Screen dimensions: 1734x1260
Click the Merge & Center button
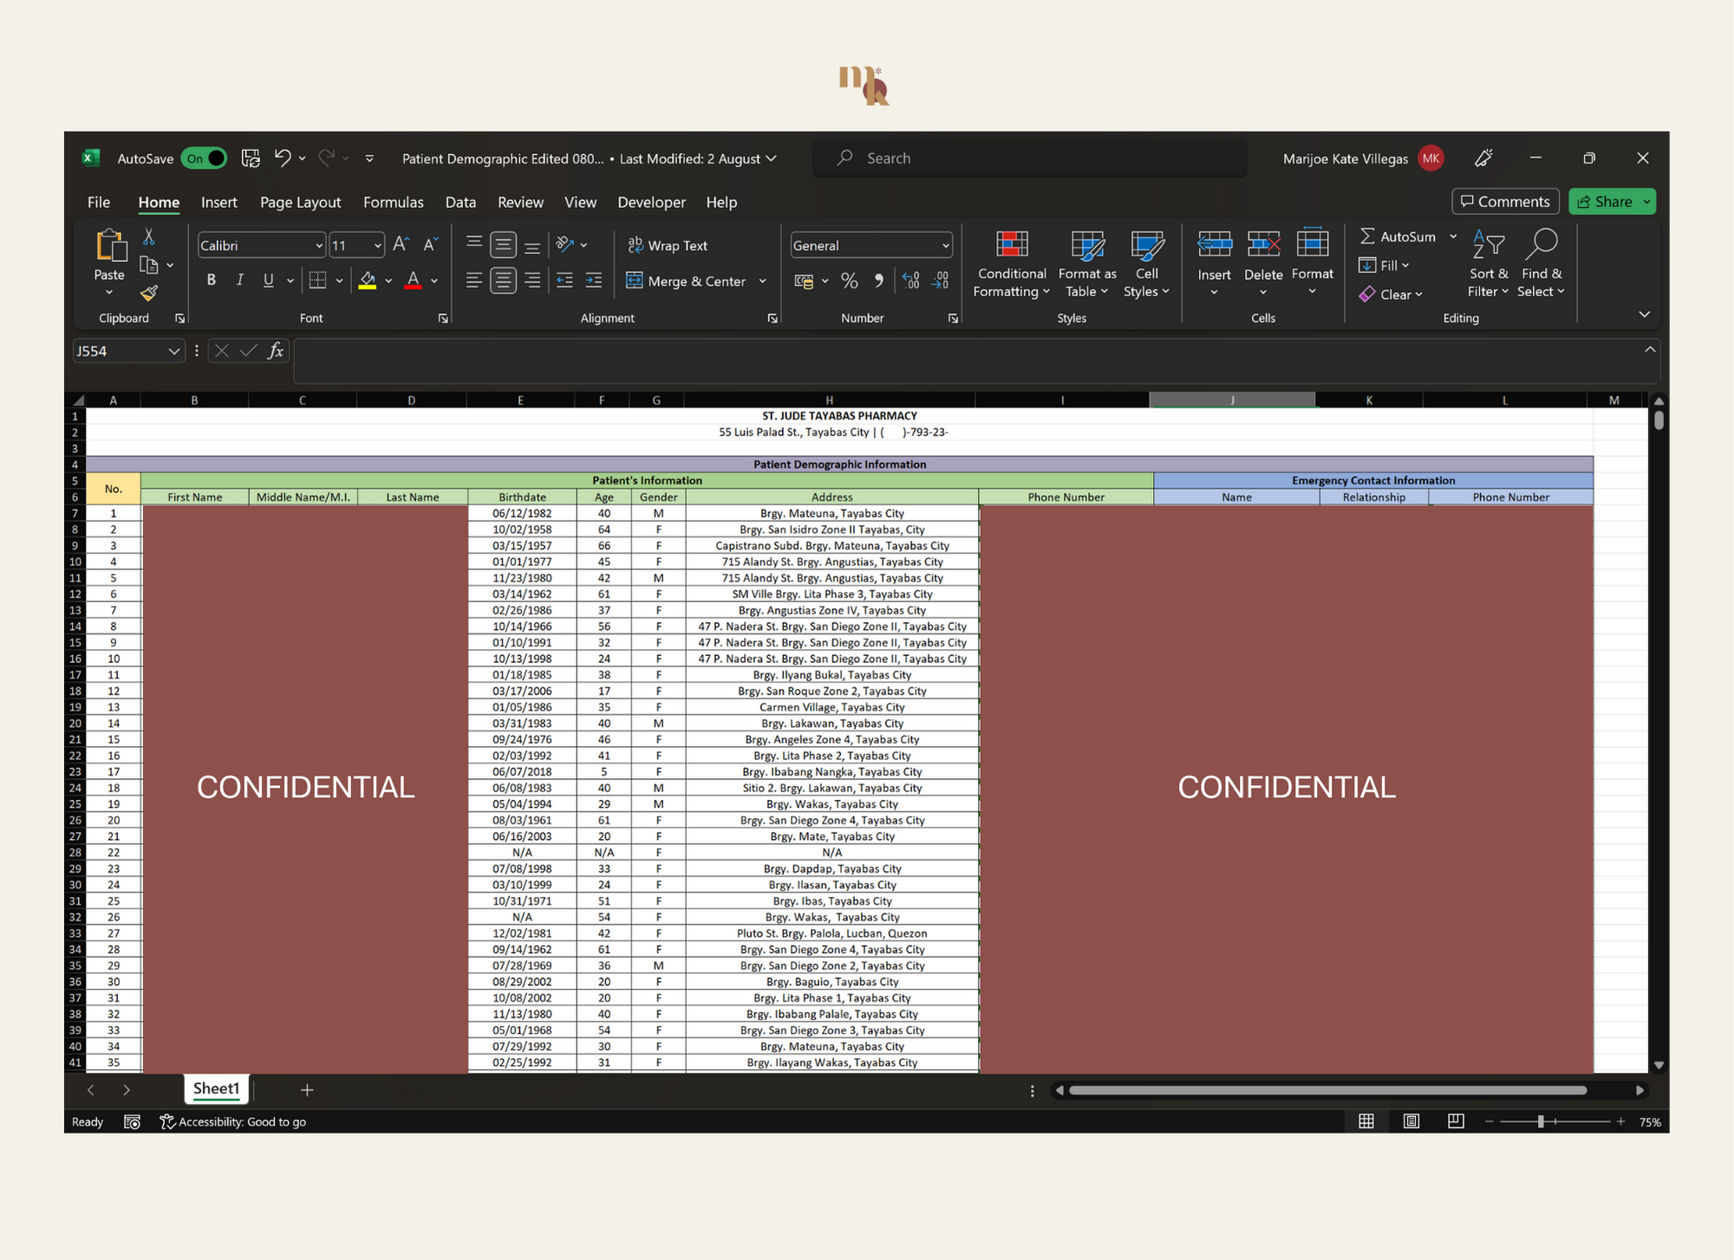tap(687, 281)
